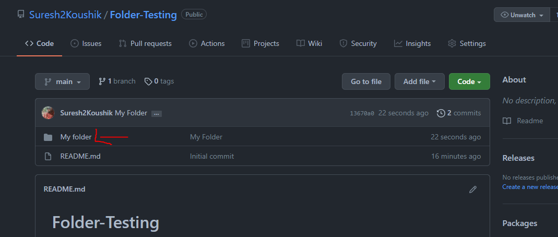
Task: Click the tag icon beside 0 tags
Action: tap(148, 81)
